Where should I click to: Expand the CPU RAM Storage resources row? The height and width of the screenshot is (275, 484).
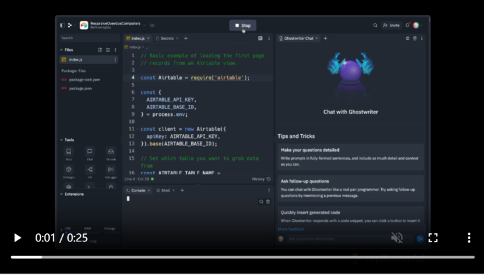(x=61, y=230)
